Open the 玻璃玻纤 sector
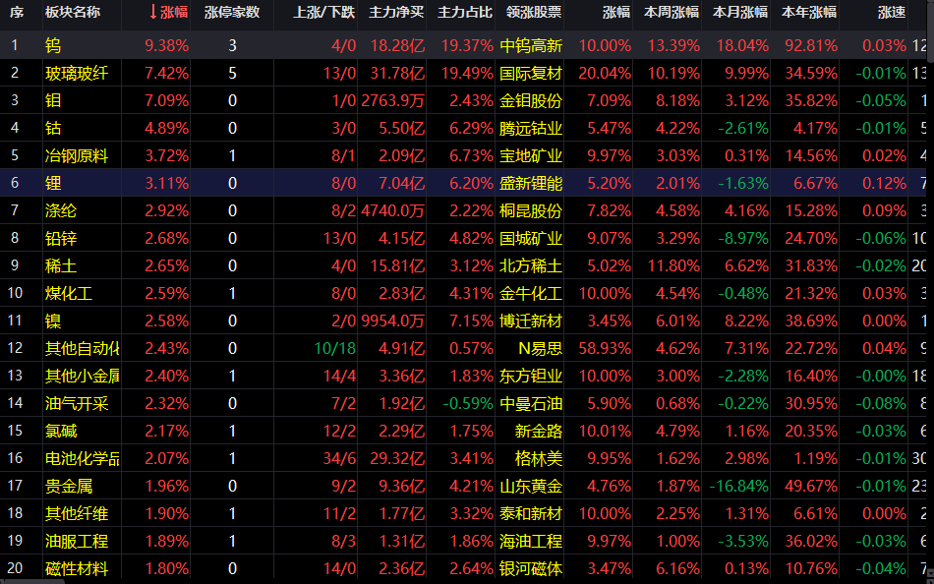Viewport: 934px width, 584px height. 77,74
